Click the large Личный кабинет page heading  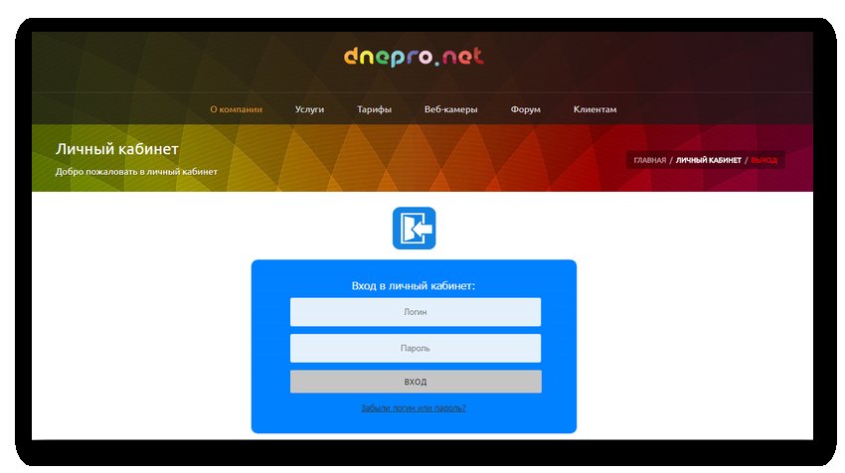point(117,149)
